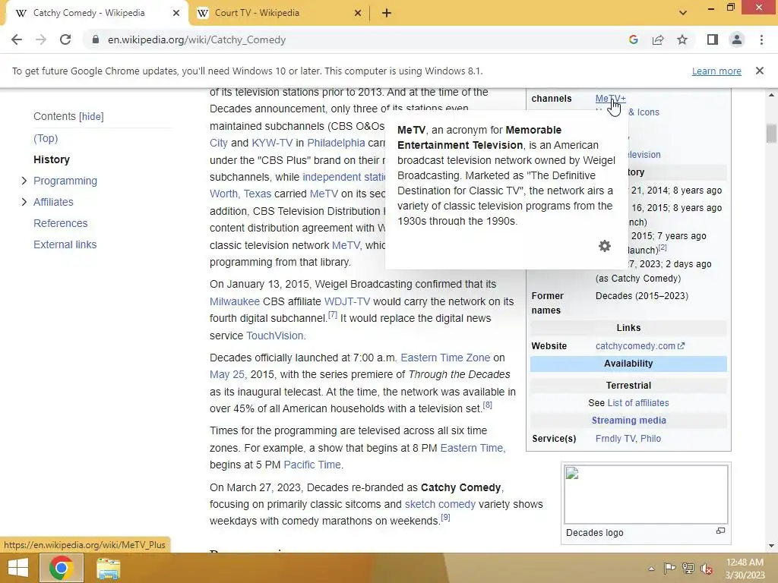Click the Decades logo image thumbnail
The width and height of the screenshot is (778, 583).
point(646,493)
